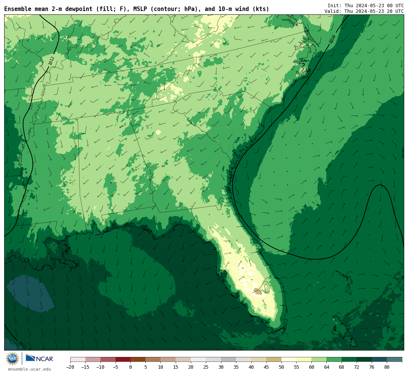Click the brown 0 to 5 swatch

(x=138, y=360)
